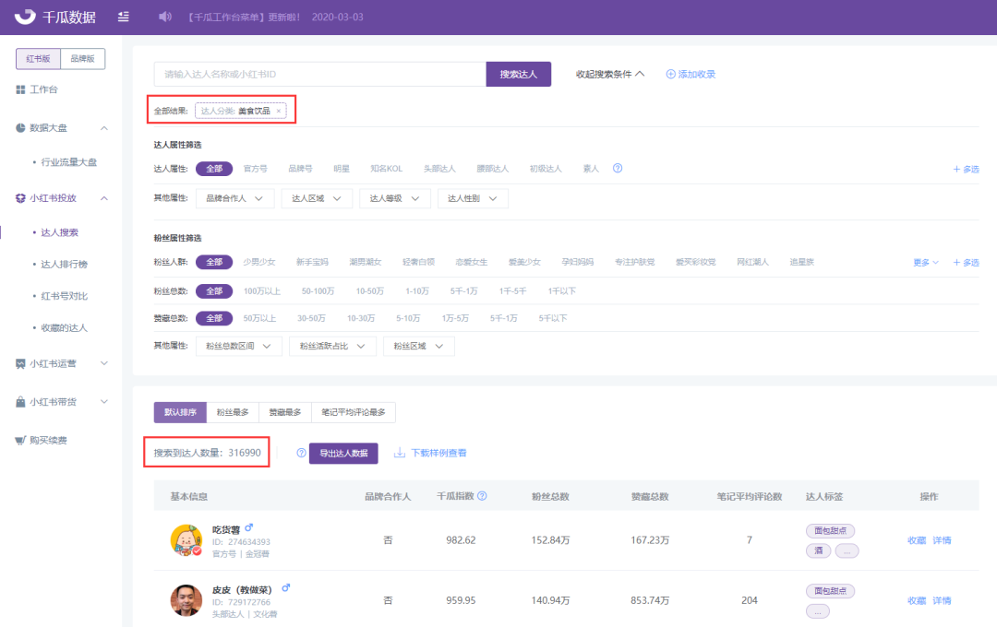This screenshot has width=997, height=627.
Task: Click the help icon beside 导出达人数据
Action: [301, 453]
